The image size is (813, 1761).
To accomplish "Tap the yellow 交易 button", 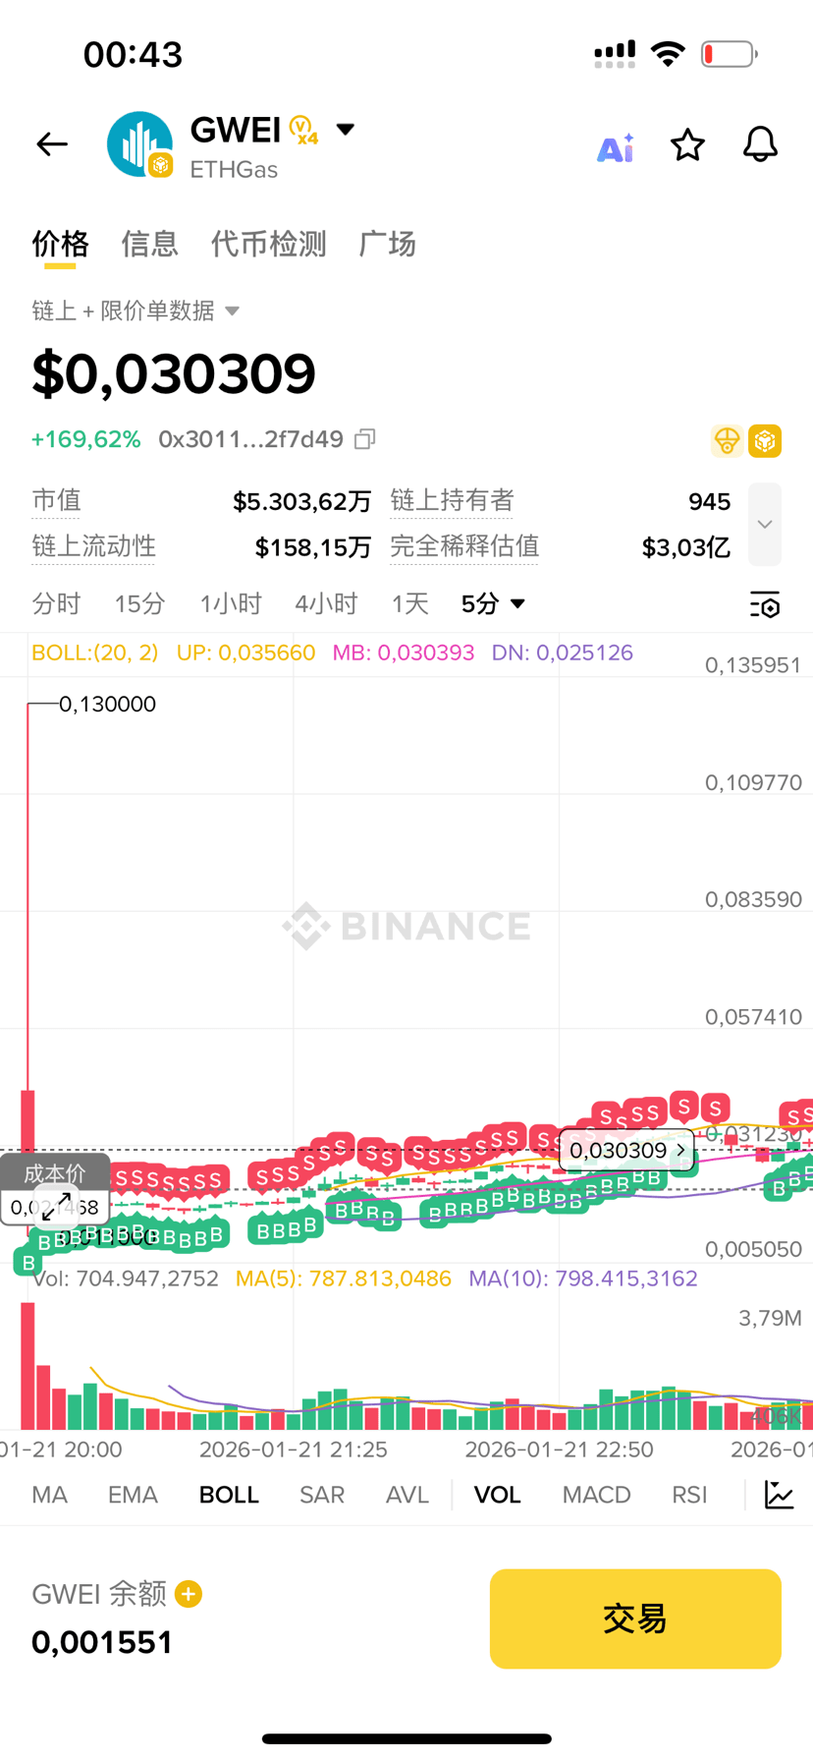I will point(635,1619).
